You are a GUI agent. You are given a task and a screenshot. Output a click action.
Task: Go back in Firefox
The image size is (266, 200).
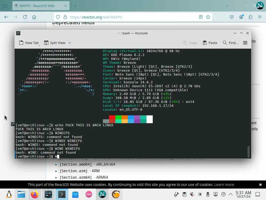coord(6,17)
